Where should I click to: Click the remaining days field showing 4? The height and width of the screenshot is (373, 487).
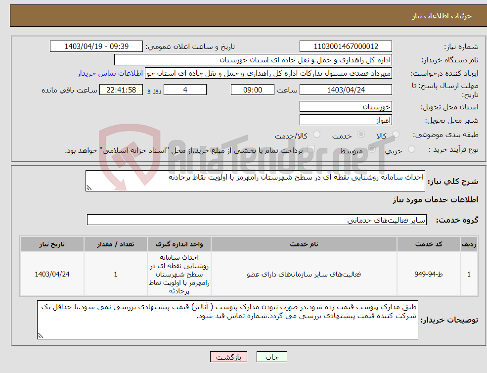[185, 90]
